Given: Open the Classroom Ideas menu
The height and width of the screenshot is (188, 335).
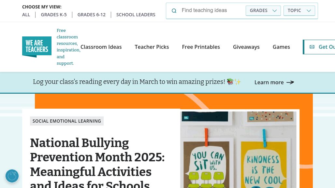Looking at the screenshot, I should (101, 47).
